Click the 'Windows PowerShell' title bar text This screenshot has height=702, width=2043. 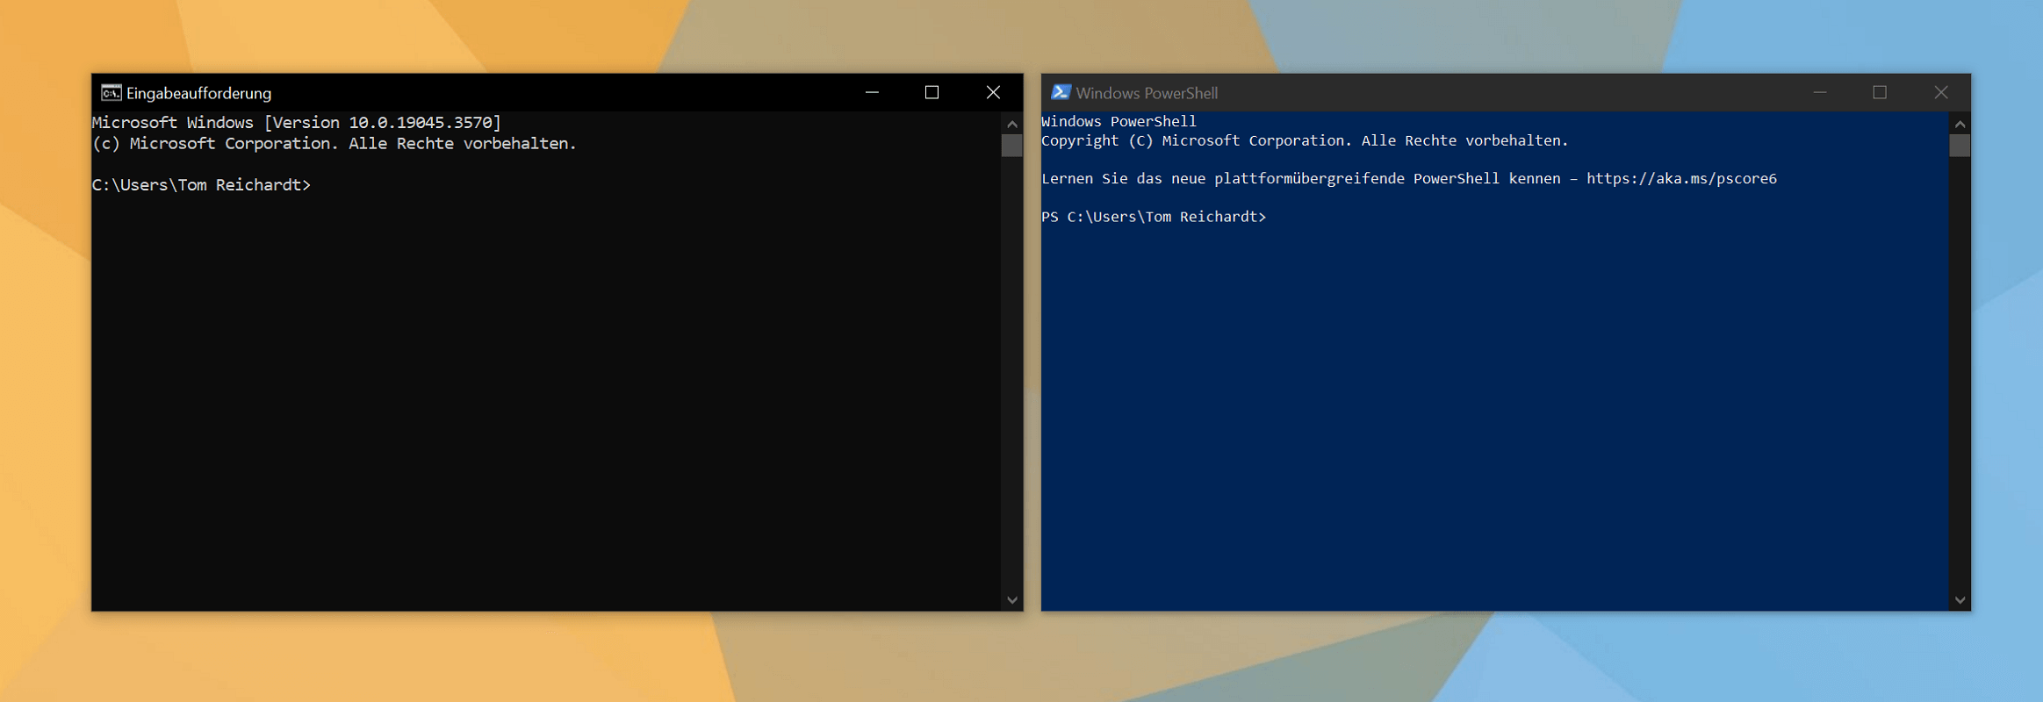pyautogui.click(x=1147, y=93)
